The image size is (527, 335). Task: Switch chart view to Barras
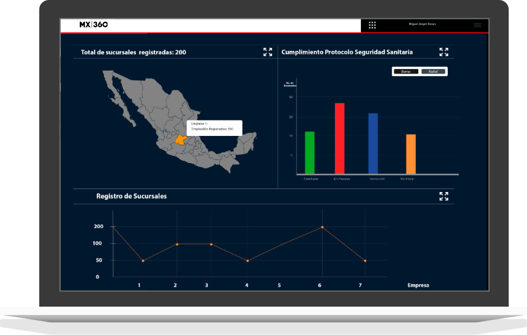pyautogui.click(x=406, y=71)
